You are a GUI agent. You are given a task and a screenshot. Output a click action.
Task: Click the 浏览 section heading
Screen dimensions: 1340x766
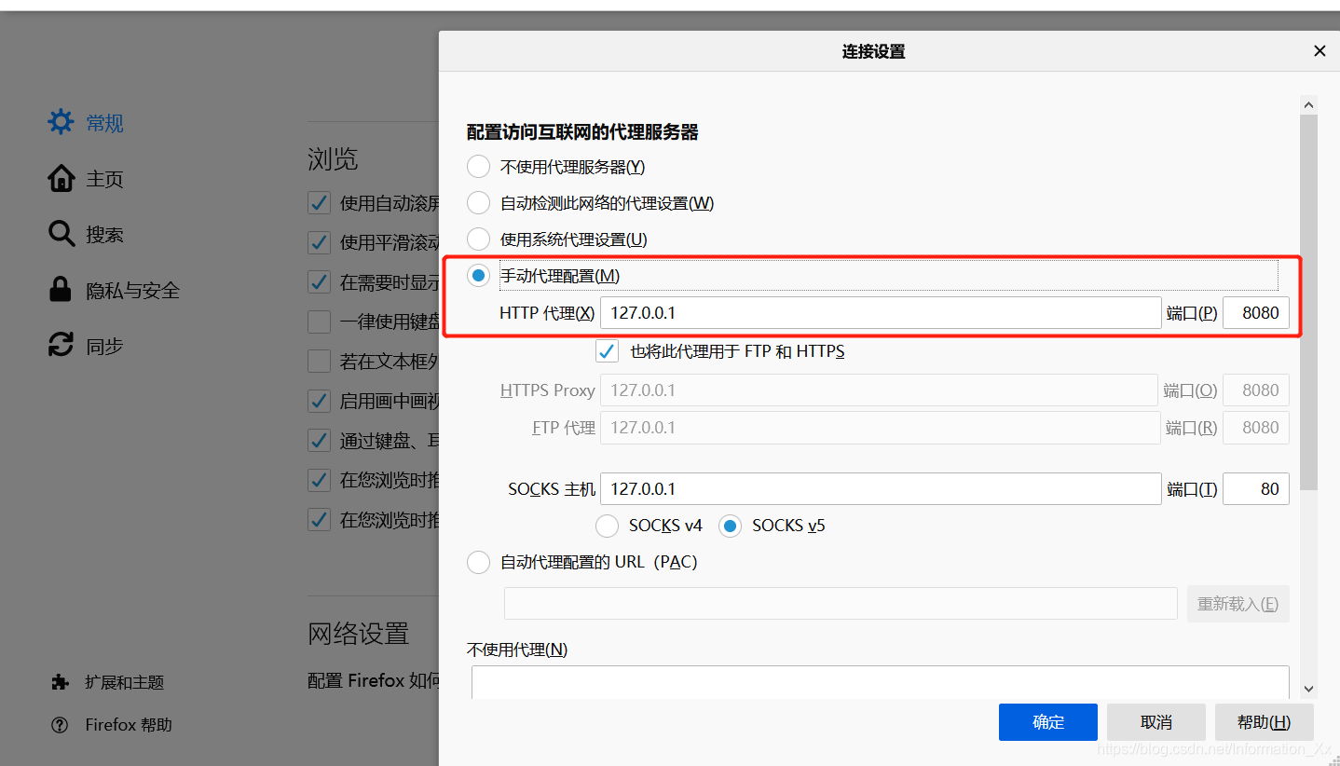pos(333,158)
